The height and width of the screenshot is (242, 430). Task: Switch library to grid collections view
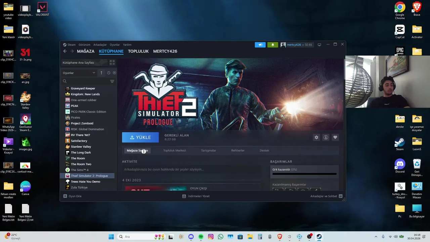coord(112,63)
